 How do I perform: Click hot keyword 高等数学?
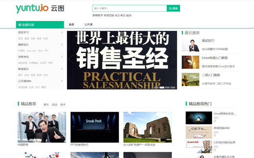point(98,15)
